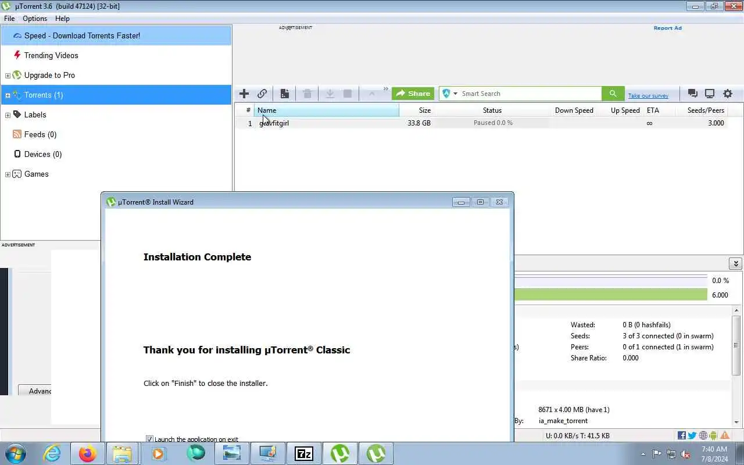
Task: Open the Options menu
Action: pyautogui.click(x=35, y=19)
